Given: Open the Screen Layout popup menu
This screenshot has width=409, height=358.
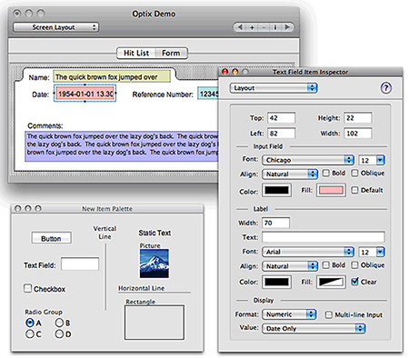Looking at the screenshot, I should [x=56, y=27].
